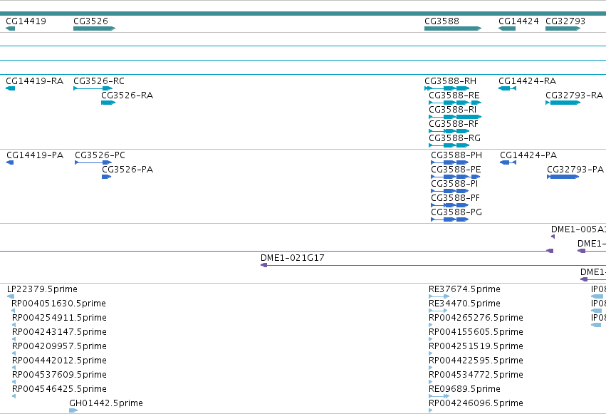Click protein CG3588-PE label
Image resolution: width=606 pixels, height=414 pixels.
456,170
